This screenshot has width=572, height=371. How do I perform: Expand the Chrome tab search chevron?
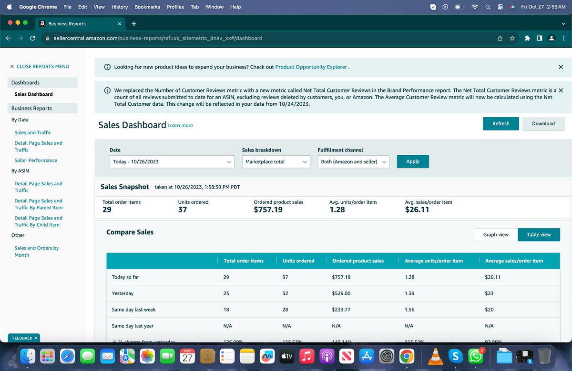pos(562,24)
